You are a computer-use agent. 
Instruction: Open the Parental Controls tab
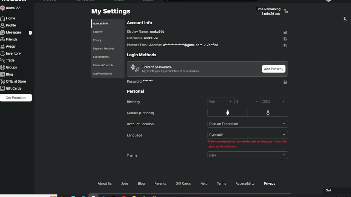pyautogui.click(x=108, y=65)
